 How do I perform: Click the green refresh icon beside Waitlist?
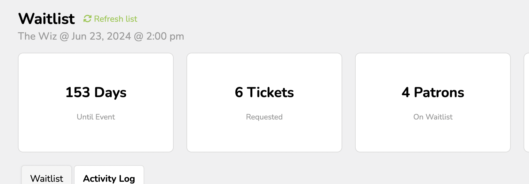[87, 19]
